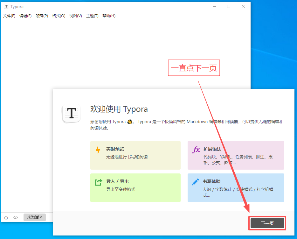
Task: Click the sidebar circle icon in status bar
Action: coord(6,218)
